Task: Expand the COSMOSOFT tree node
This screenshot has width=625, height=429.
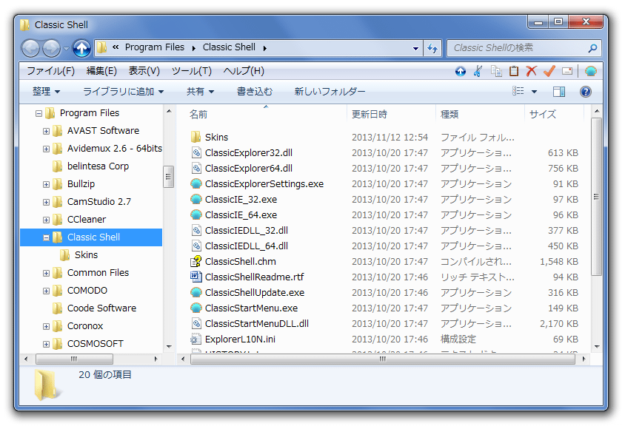Action: click(x=46, y=344)
